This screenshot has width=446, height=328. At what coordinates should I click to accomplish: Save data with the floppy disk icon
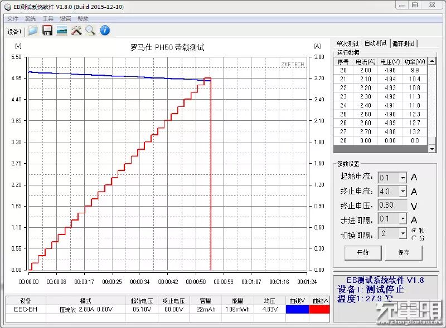(x=47, y=31)
